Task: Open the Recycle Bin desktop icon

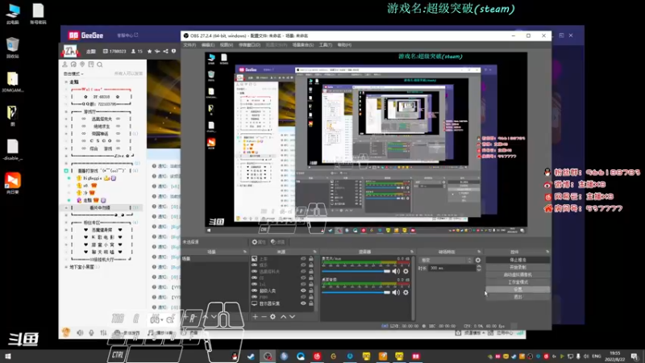Action: [x=13, y=48]
